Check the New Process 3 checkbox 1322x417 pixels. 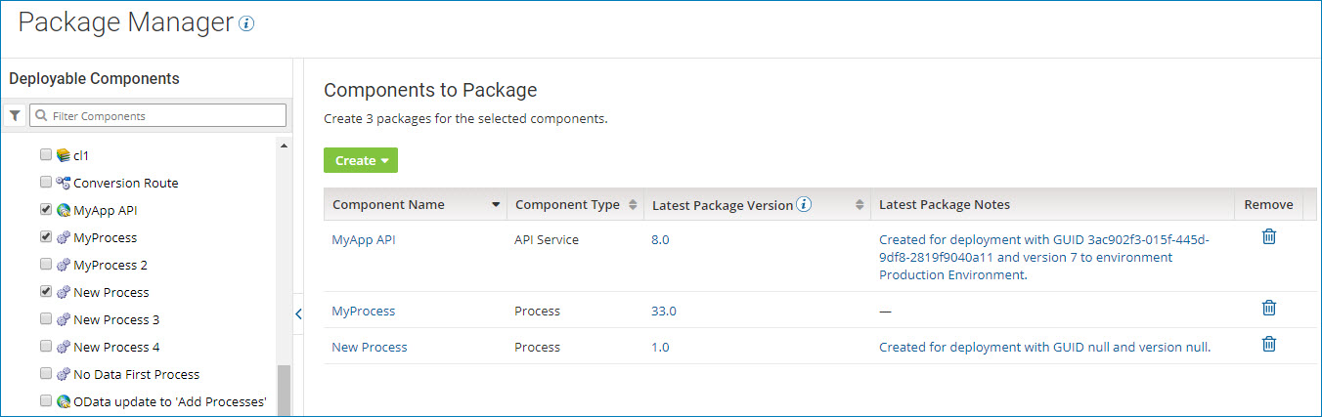pyautogui.click(x=46, y=318)
